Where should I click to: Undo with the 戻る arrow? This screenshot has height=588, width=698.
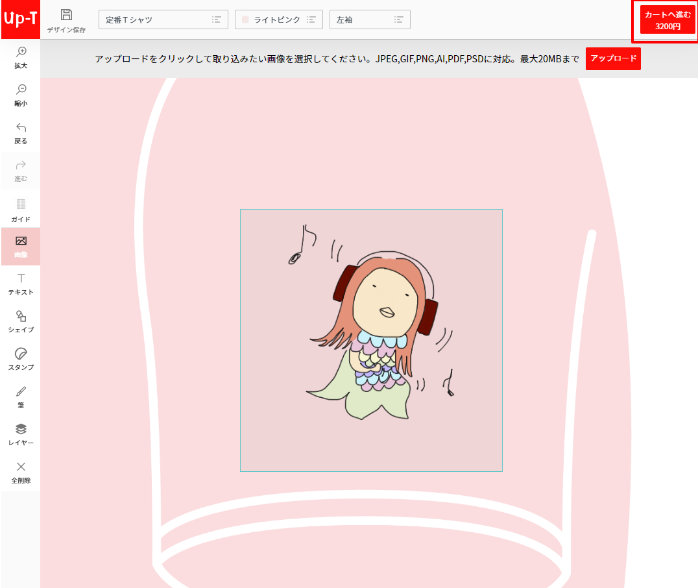point(20,133)
